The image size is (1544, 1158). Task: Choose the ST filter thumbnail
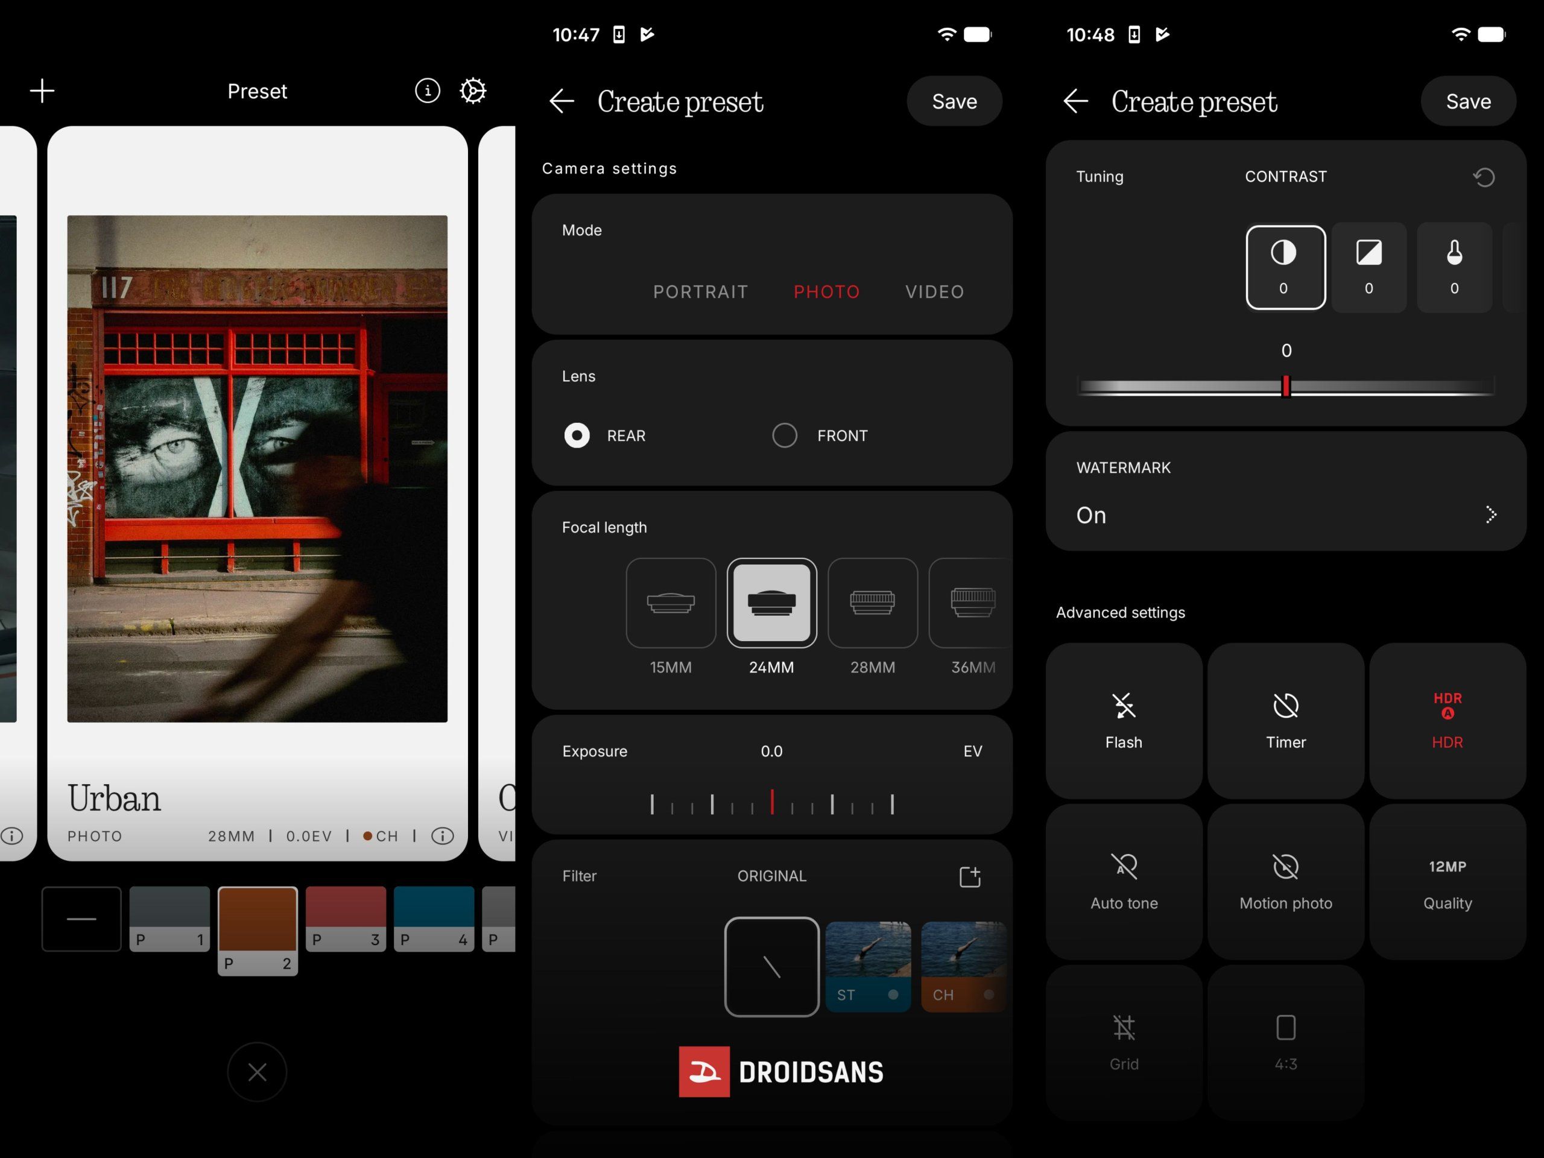pos(868,966)
